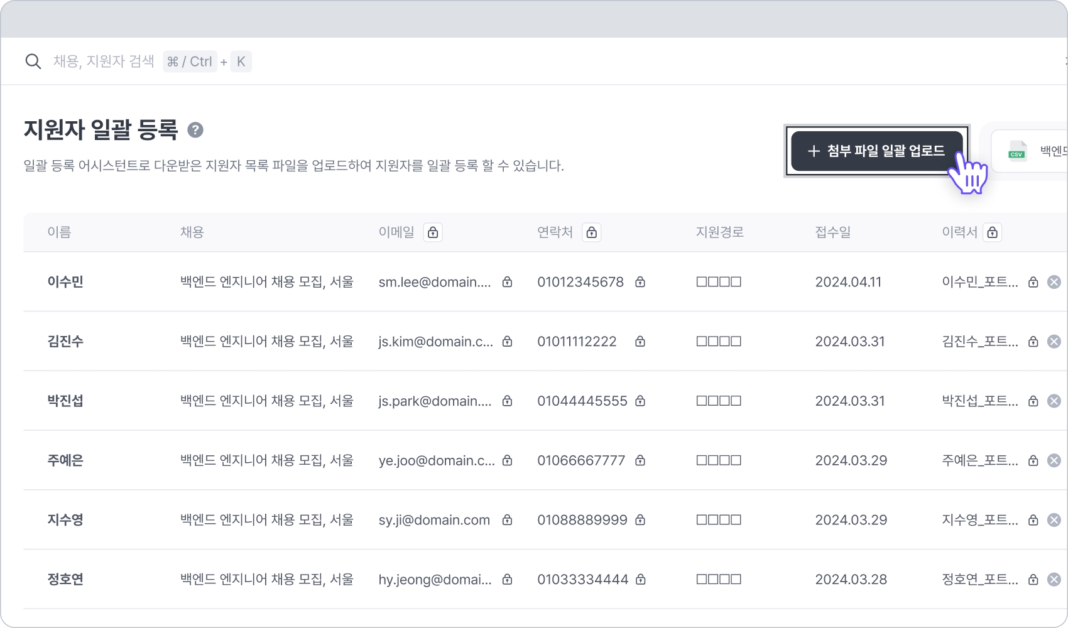Viewport: 1068px width, 628px height.
Task: Click resume lock icon in 이수민 row
Action: (x=1033, y=282)
